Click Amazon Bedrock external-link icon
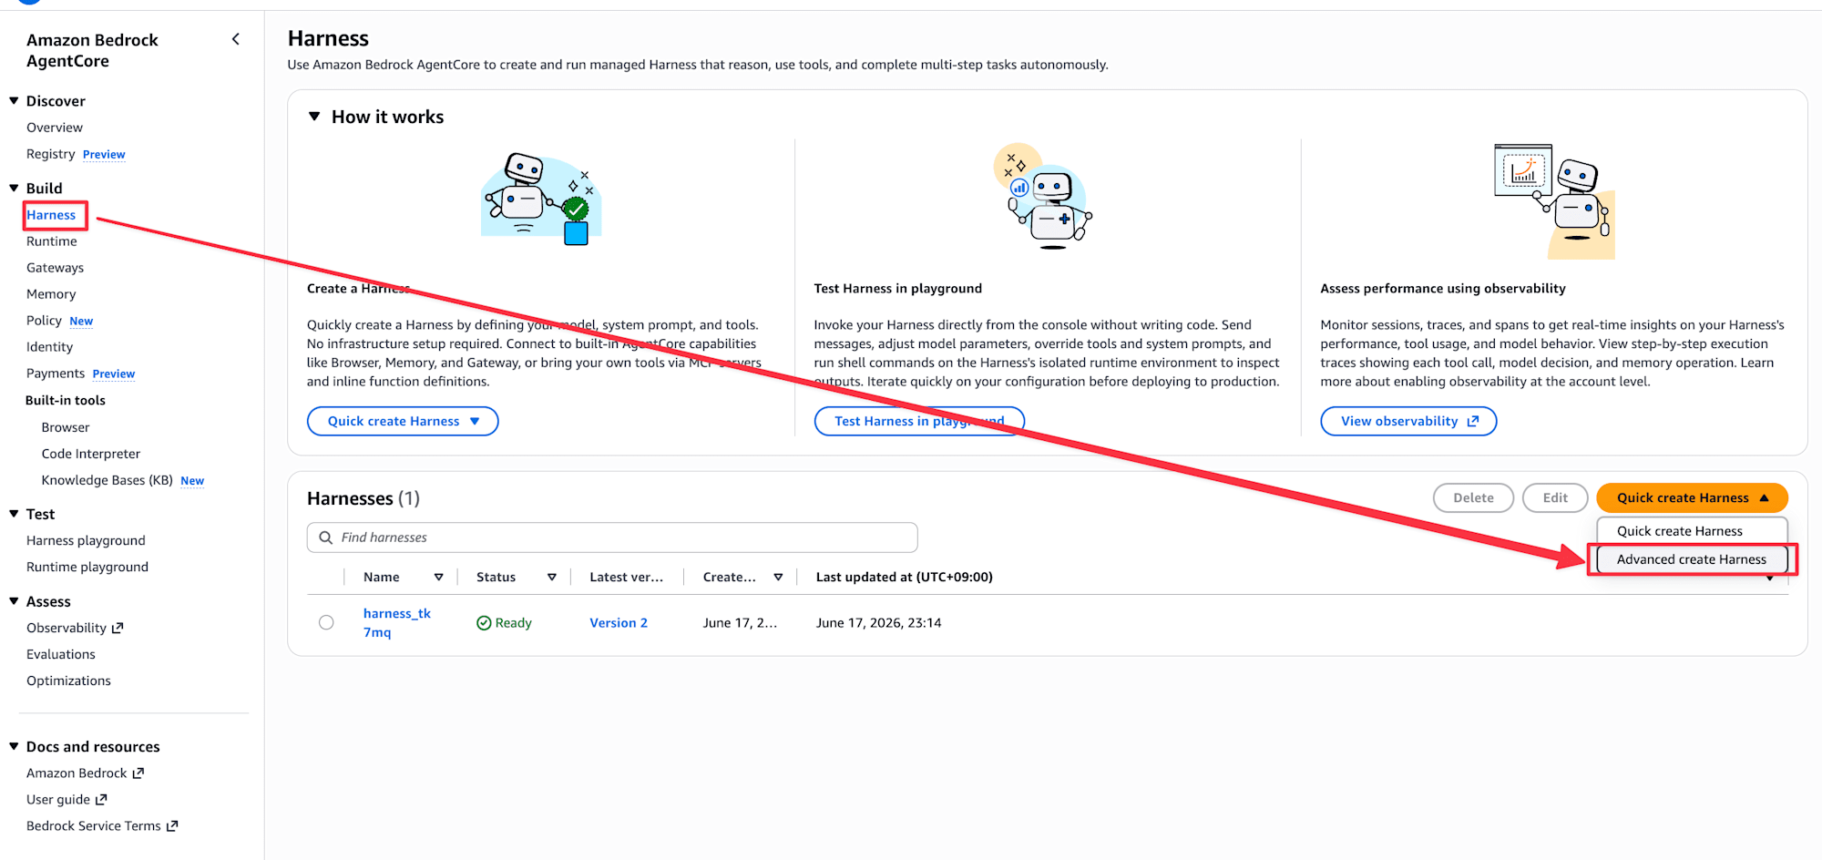The image size is (1822, 860). [x=138, y=773]
